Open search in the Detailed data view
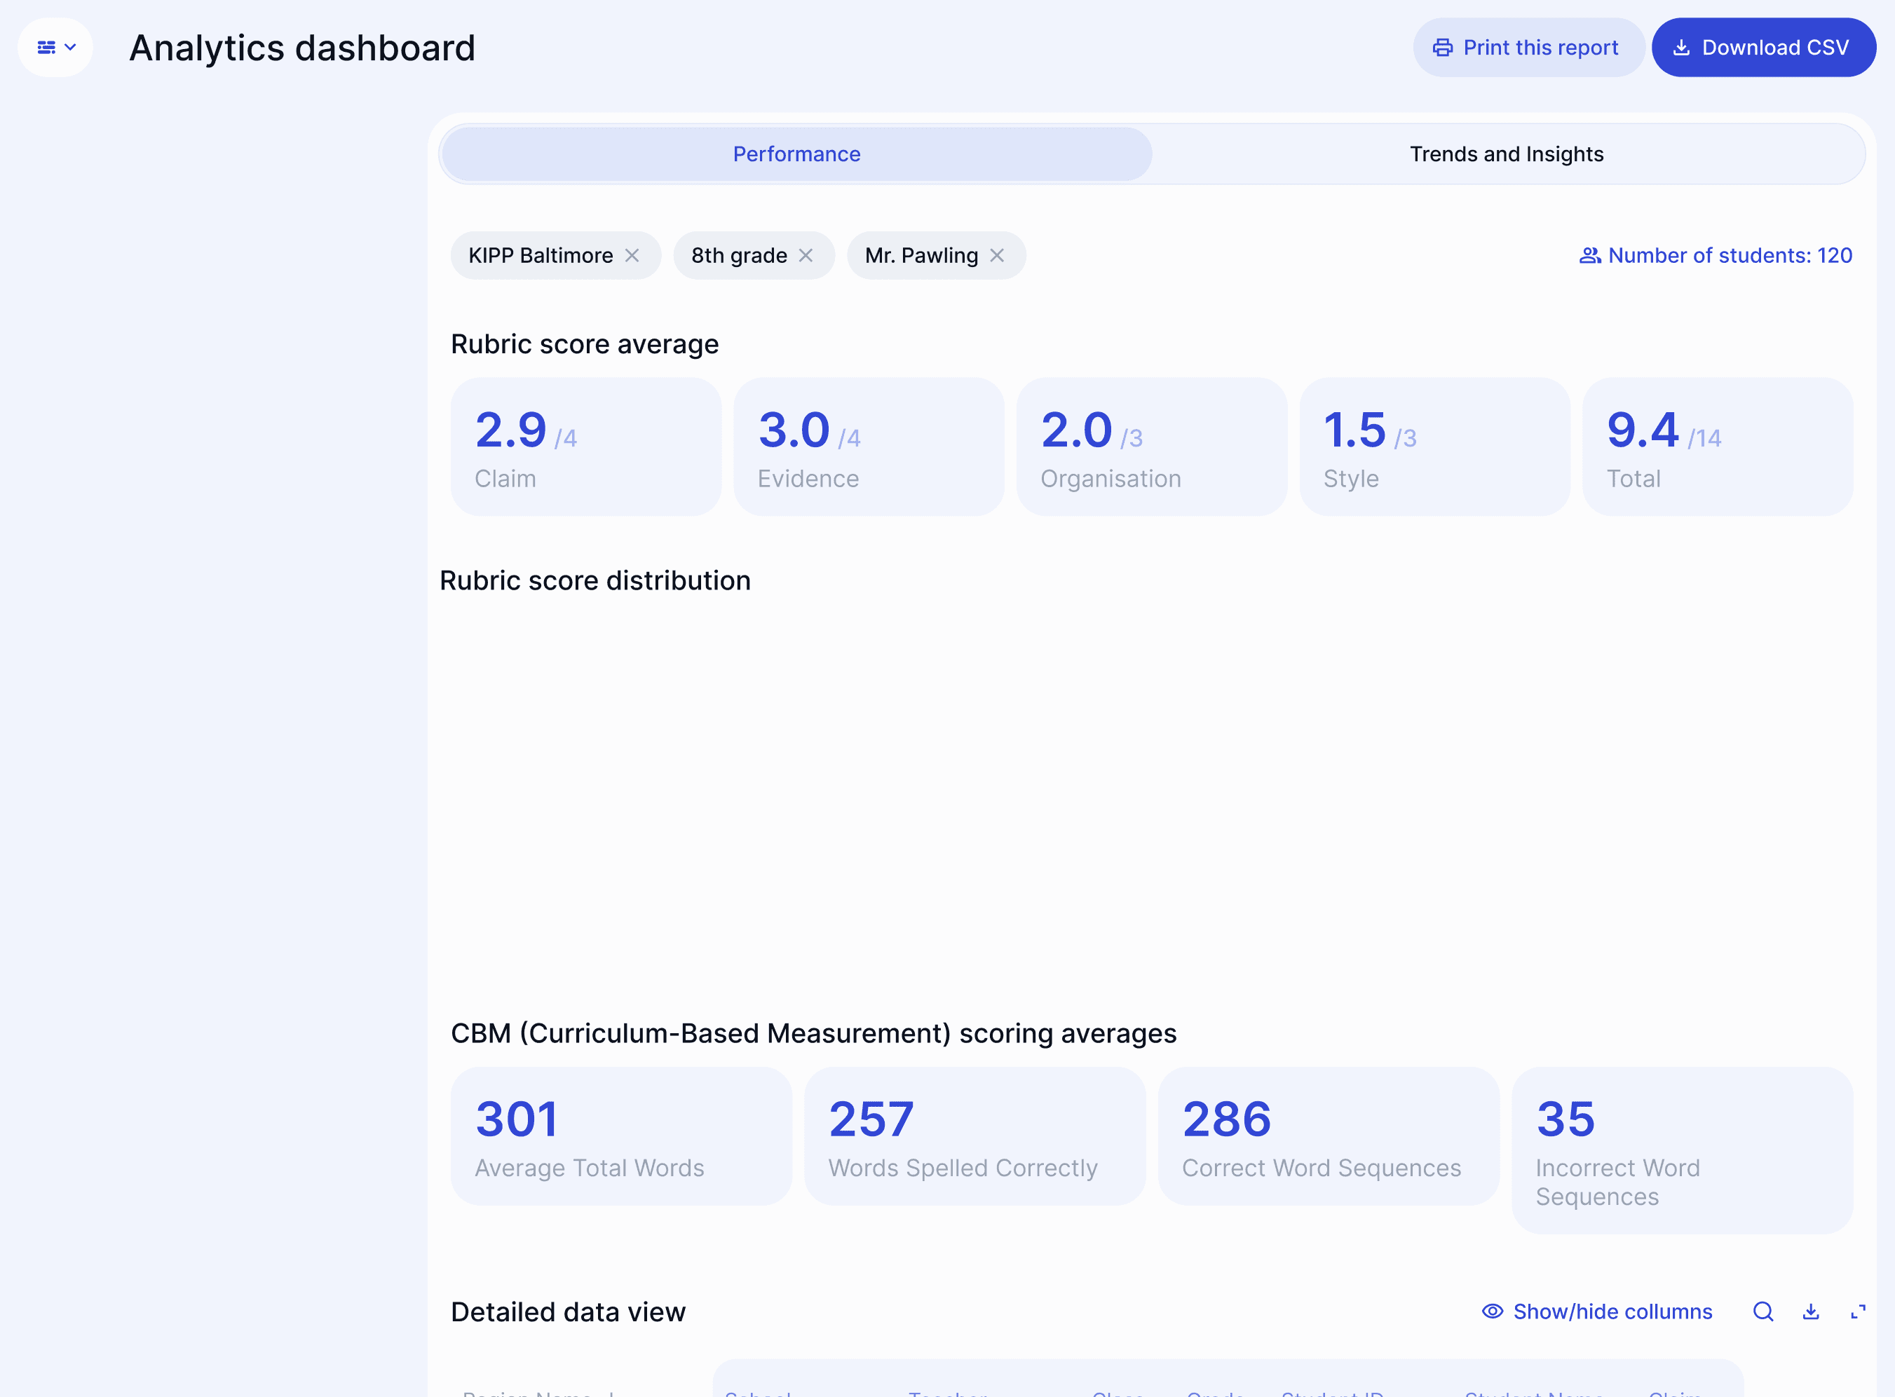Screen dimensions: 1895x1397 click(x=1763, y=1311)
